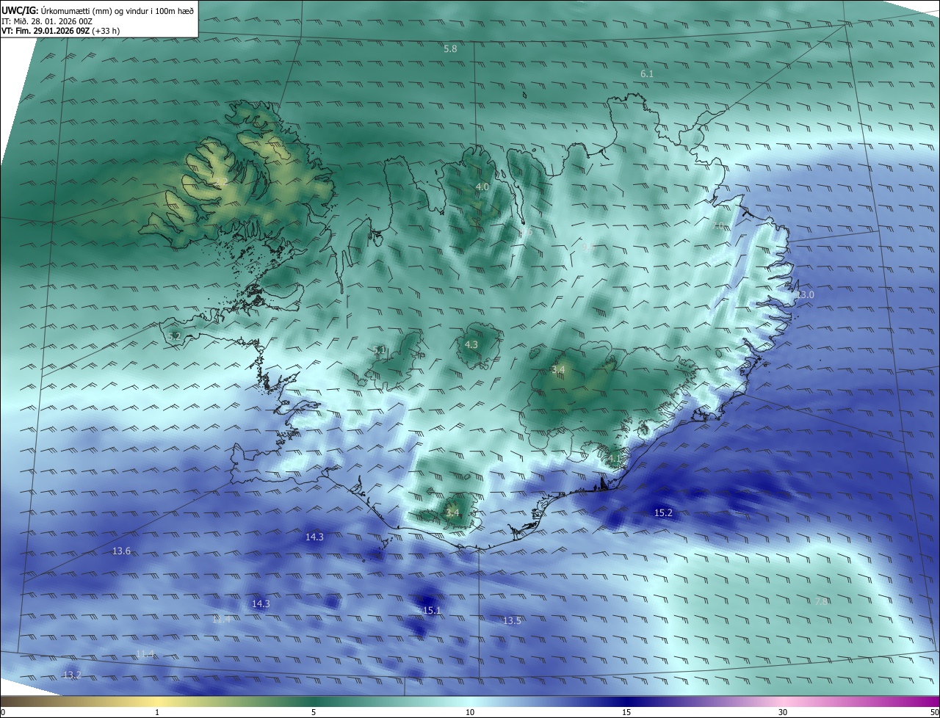Image resolution: width=940 pixels, height=718 pixels.
Task: Click the color scale tick label 50
Action: (x=934, y=712)
